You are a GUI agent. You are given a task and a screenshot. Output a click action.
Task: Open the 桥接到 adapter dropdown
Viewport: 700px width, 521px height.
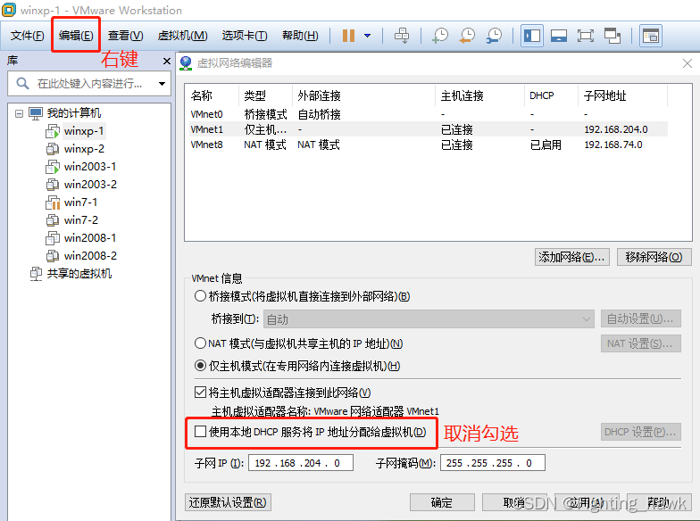[429, 319]
